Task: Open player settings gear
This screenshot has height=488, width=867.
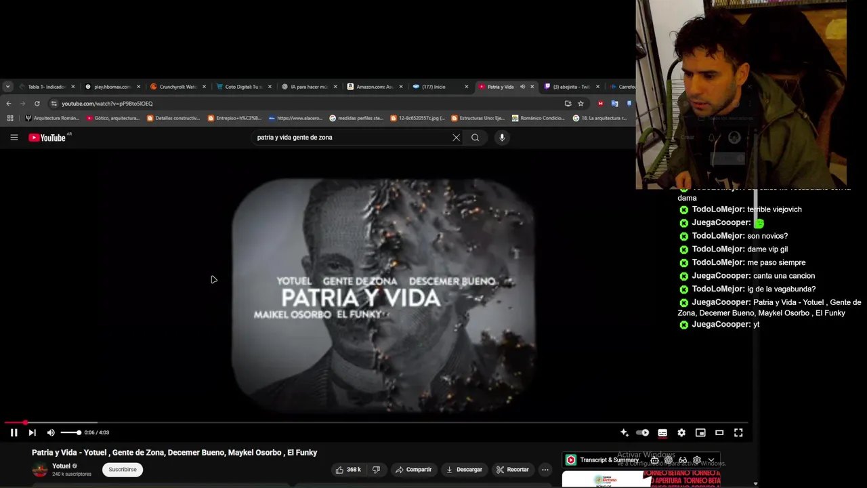Action: [681, 432]
